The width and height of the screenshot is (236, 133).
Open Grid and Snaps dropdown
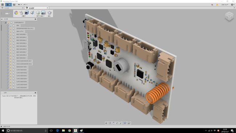coord(129,123)
